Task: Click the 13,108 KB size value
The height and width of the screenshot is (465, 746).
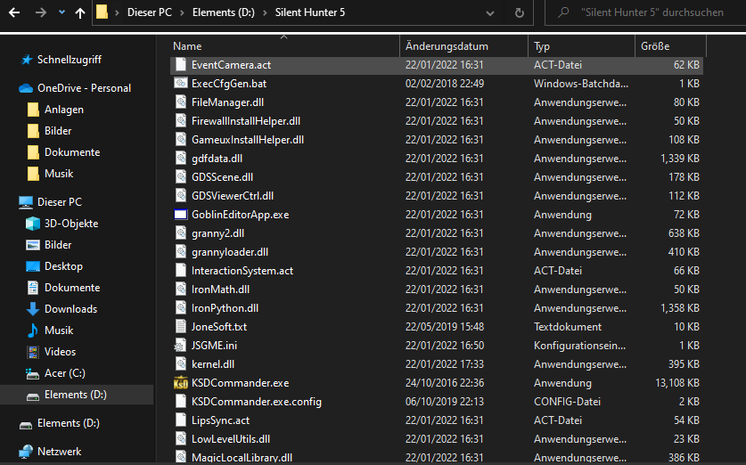Action: click(x=677, y=383)
